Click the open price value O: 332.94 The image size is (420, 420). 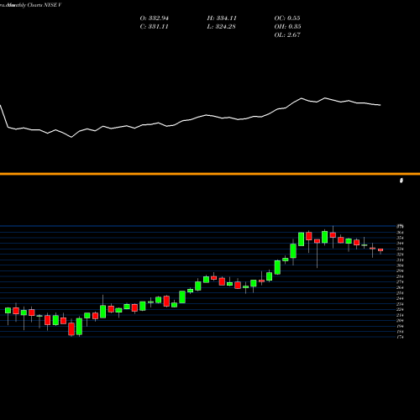pyautogui.click(x=154, y=18)
